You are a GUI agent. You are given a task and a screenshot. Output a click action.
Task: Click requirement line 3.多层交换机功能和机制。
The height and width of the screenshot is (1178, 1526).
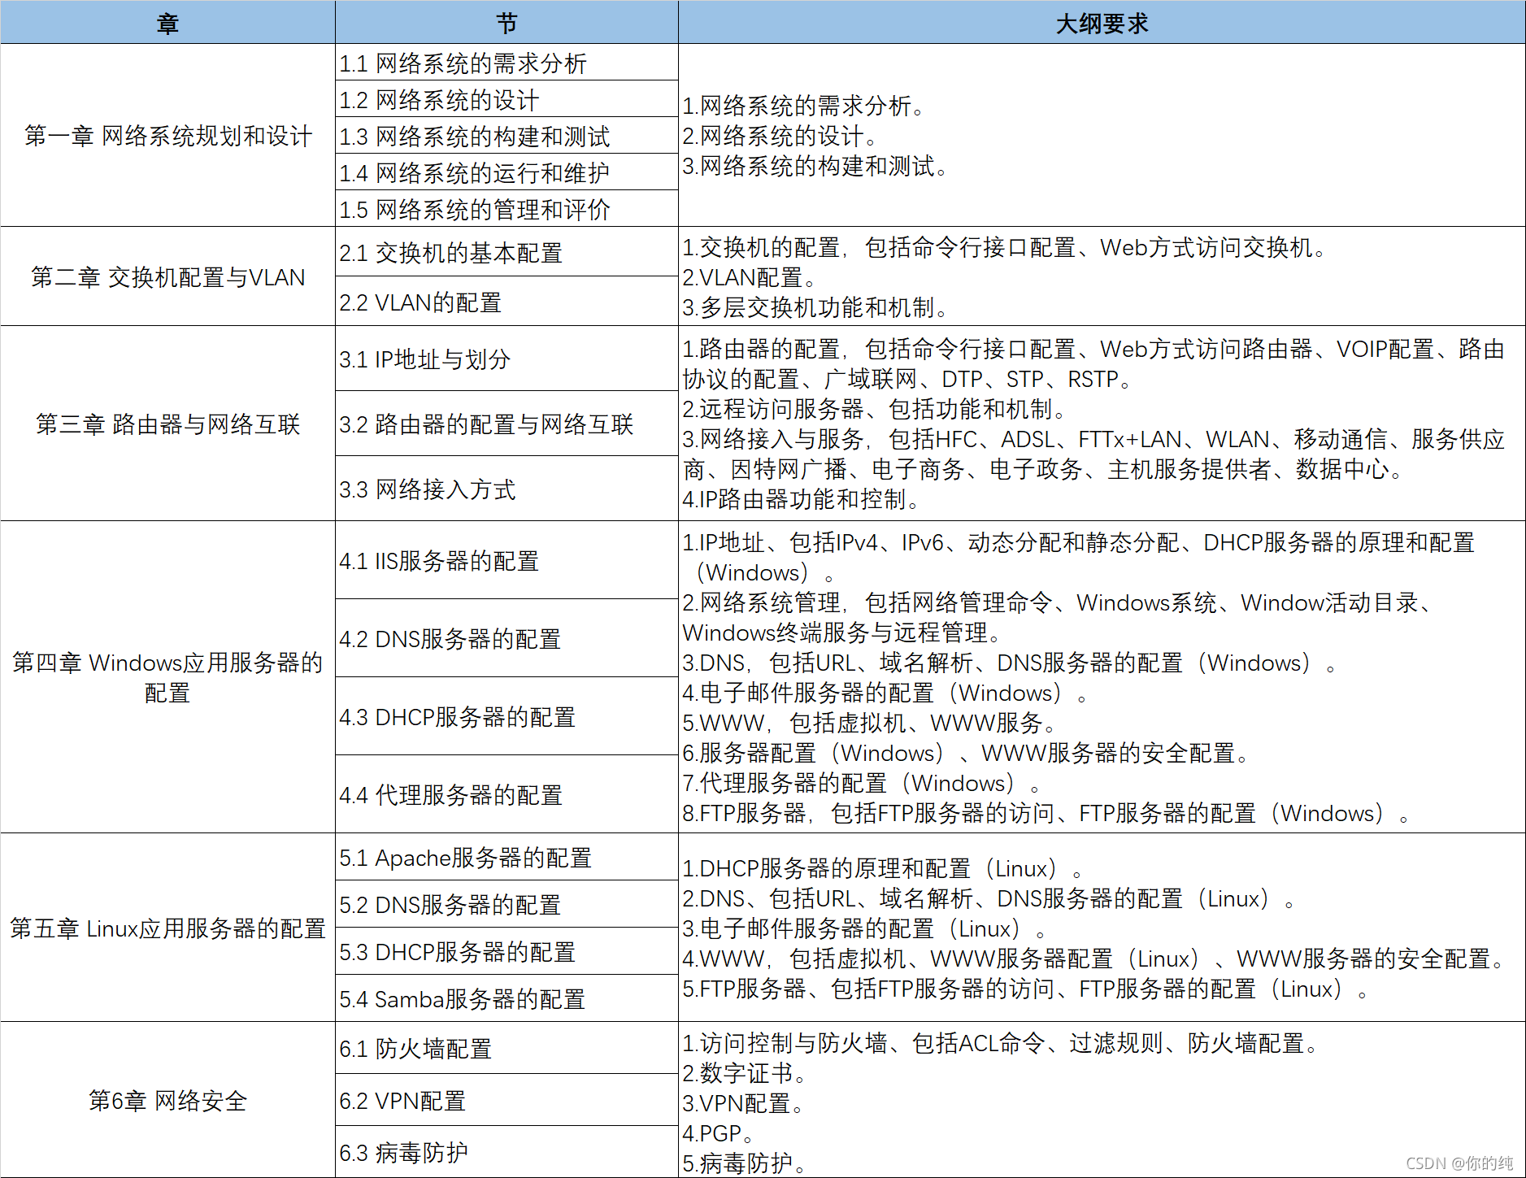click(815, 307)
